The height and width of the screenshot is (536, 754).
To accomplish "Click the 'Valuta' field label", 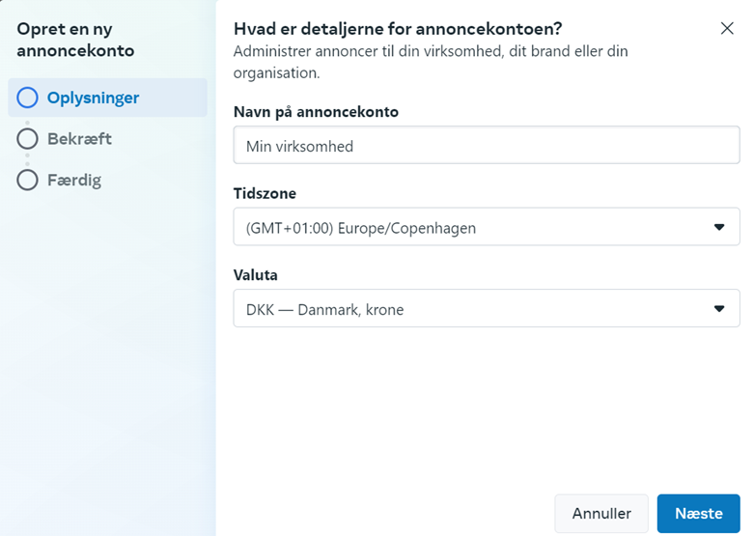I will tap(256, 275).
